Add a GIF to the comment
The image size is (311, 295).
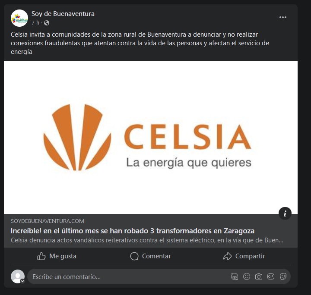pyautogui.click(x=271, y=276)
